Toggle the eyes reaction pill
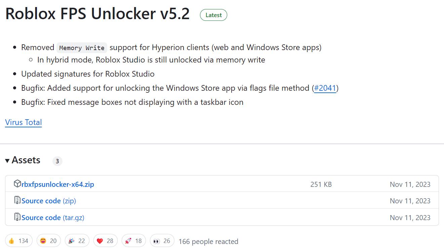444x248 pixels. [x=162, y=240]
